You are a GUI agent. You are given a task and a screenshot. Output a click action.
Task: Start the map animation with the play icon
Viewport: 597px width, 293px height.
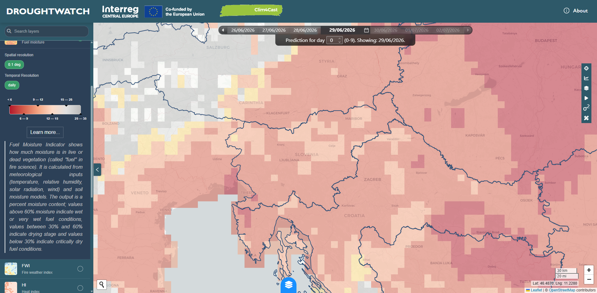pos(586,98)
